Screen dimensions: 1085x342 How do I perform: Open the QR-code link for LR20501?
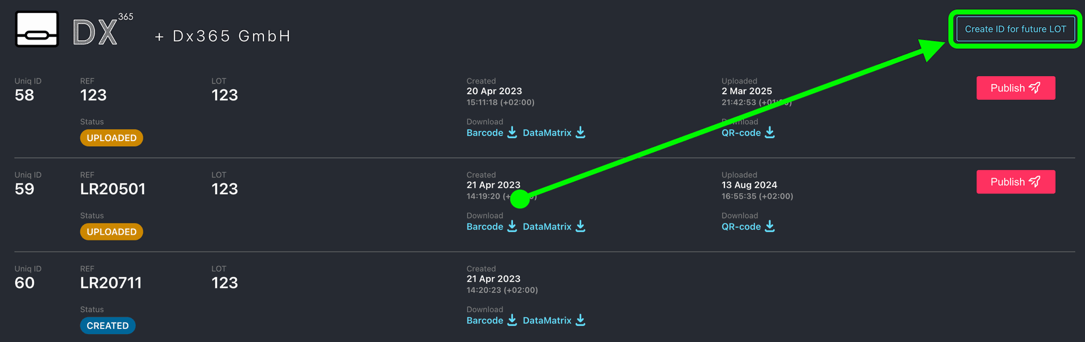[741, 226]
